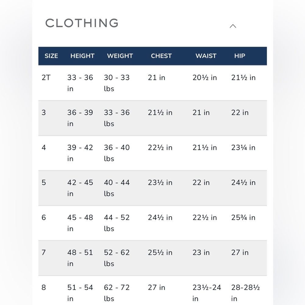The width and height of the screenshot is (305, 305).
Task: Click the 42 - 45 in height cell
Action: [80, 188]
